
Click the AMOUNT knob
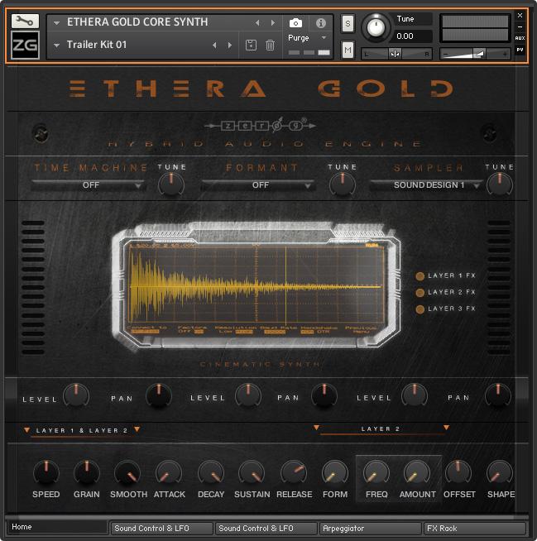(417, 472)
